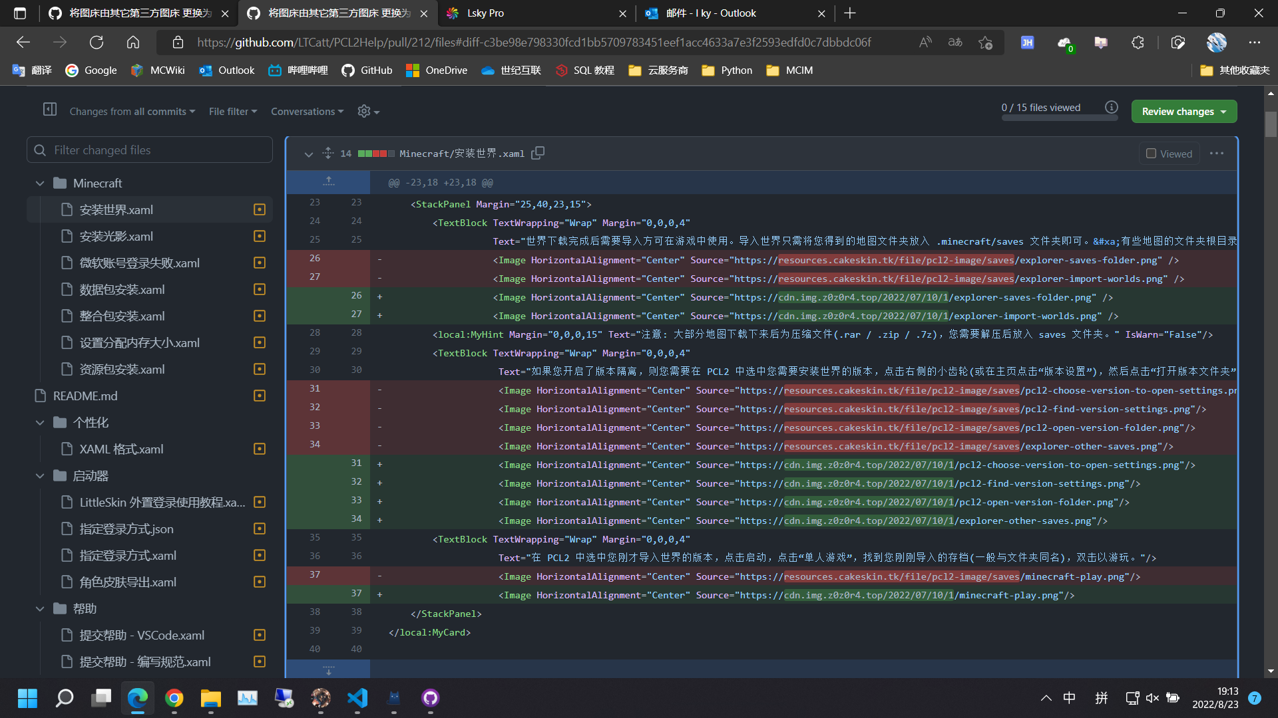
Task: Open the File filter dropdown
Action: [232, 112]
